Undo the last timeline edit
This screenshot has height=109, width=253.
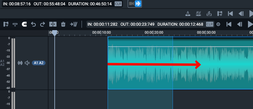(x=33, y=24)
